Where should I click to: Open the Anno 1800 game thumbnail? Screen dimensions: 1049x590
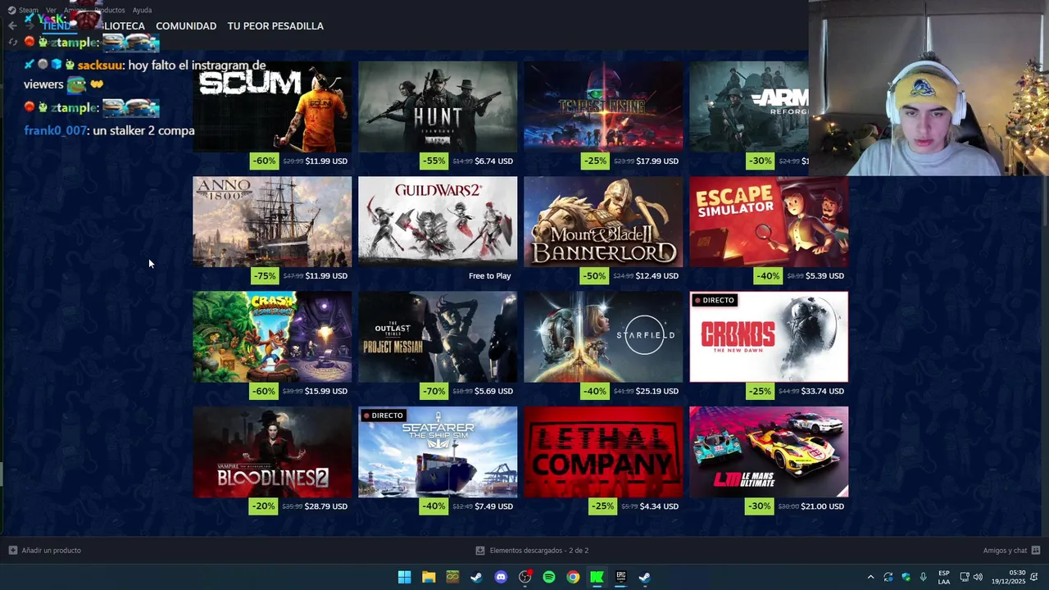pyautogui.click(x=272, y=221)
